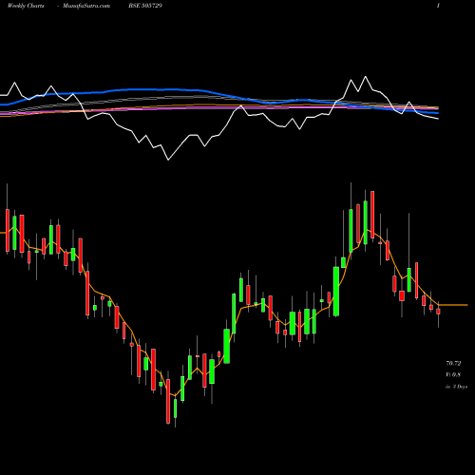Click the 'BSE 503729' symbol text
Viewport: 475px width, 475px height.
tap(145, 6)
